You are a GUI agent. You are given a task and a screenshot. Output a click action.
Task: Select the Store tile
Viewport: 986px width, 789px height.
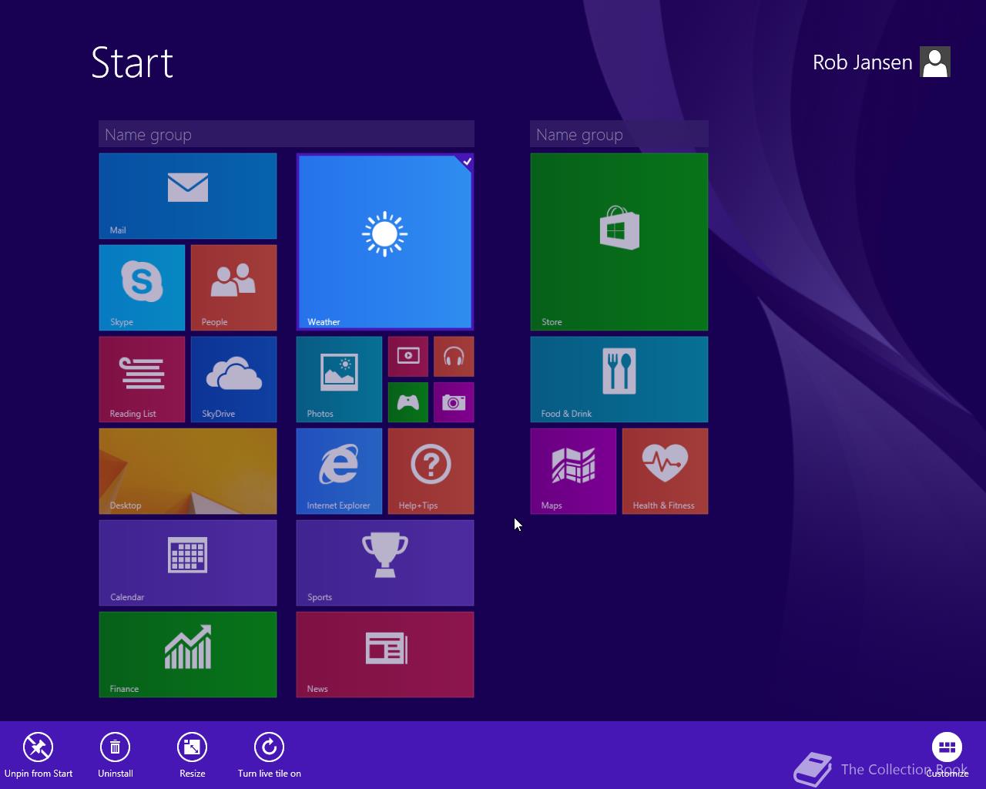619,242
